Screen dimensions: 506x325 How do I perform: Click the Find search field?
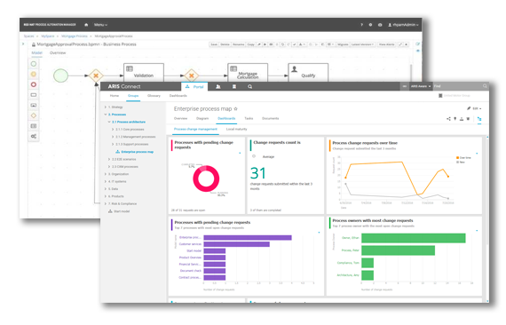[461, 86]
